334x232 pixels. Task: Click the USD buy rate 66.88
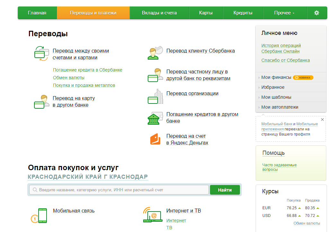[x=292, y=216]
